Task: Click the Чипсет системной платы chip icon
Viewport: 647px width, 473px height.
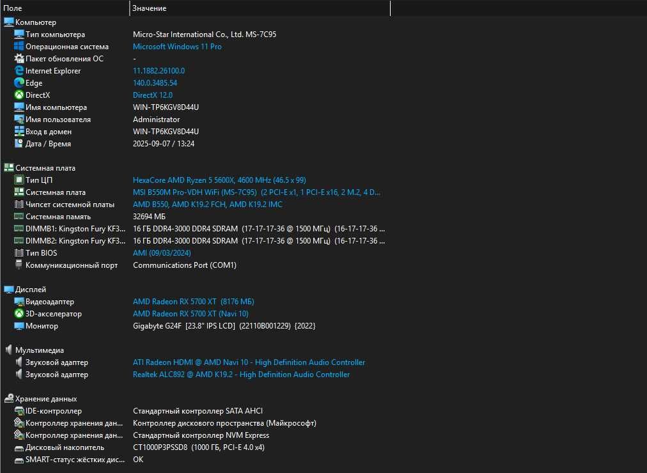Action: (19, 204)
